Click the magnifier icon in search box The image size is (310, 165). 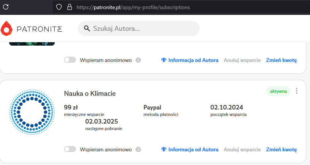[x=87, y=29]
